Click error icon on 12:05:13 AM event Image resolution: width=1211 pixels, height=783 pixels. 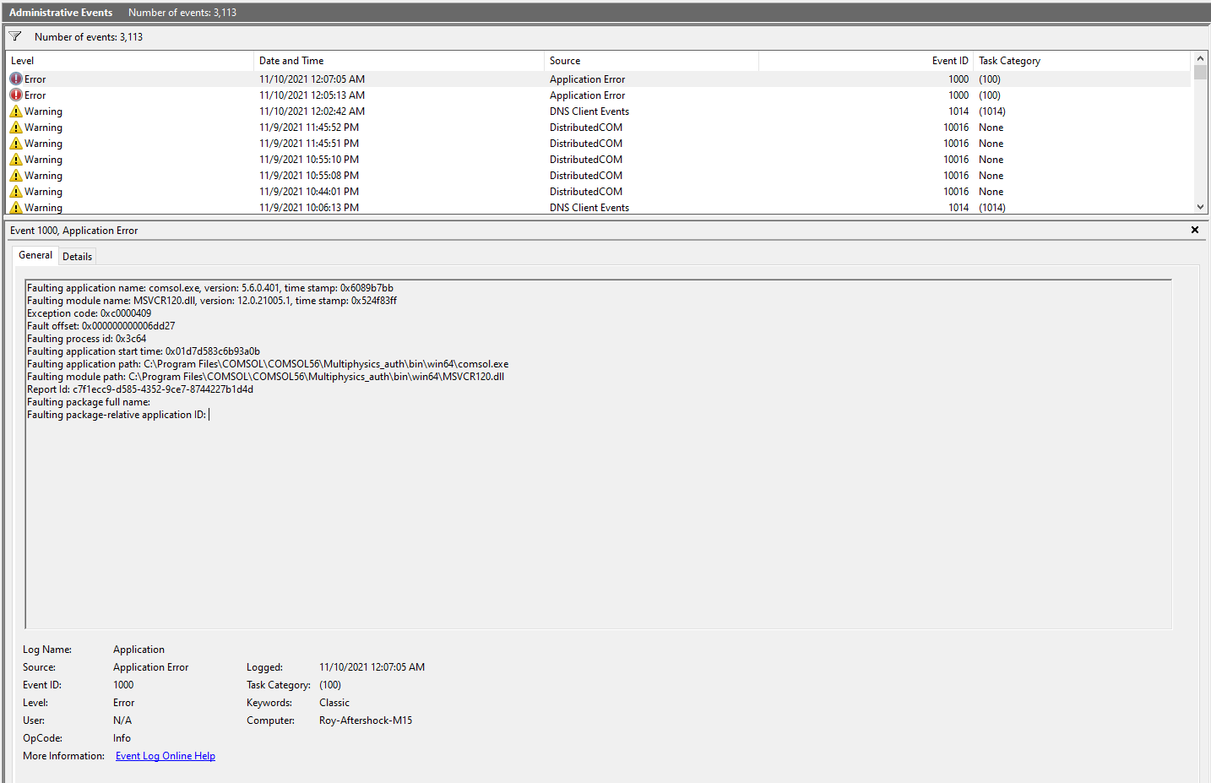16,95
